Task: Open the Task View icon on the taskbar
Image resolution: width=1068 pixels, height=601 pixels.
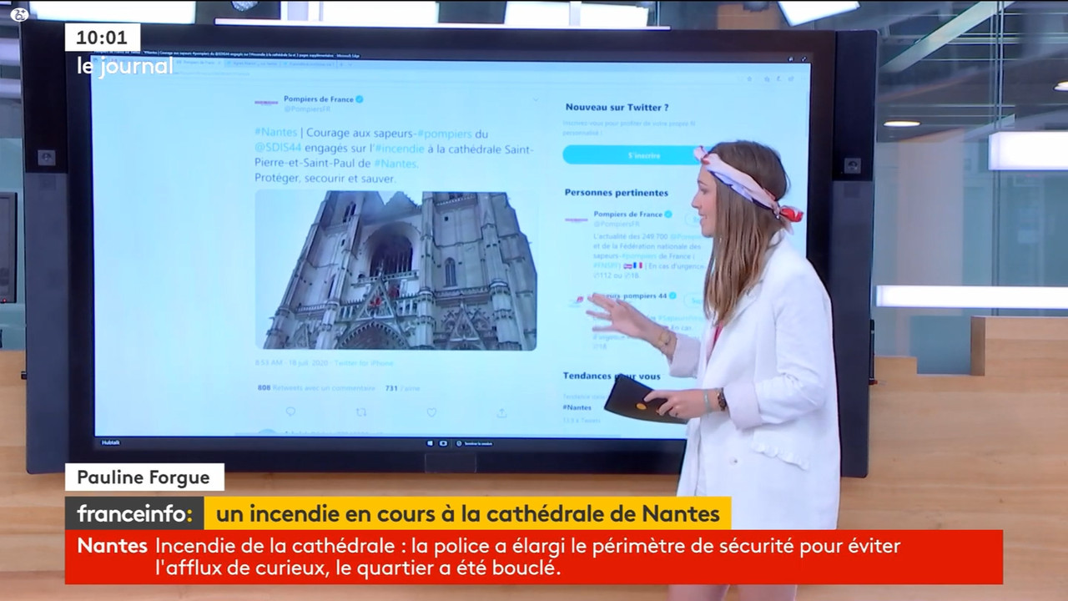Action: pyautogui.click(x=443, y=443)
